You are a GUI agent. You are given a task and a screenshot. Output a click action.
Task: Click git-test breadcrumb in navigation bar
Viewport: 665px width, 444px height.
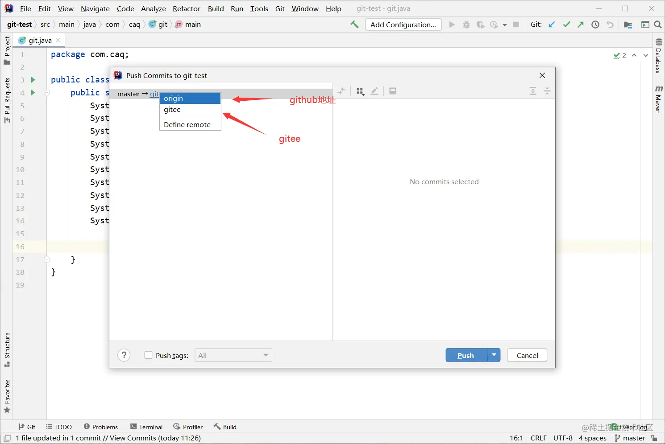pyautogui.click(x=19, y=25)
